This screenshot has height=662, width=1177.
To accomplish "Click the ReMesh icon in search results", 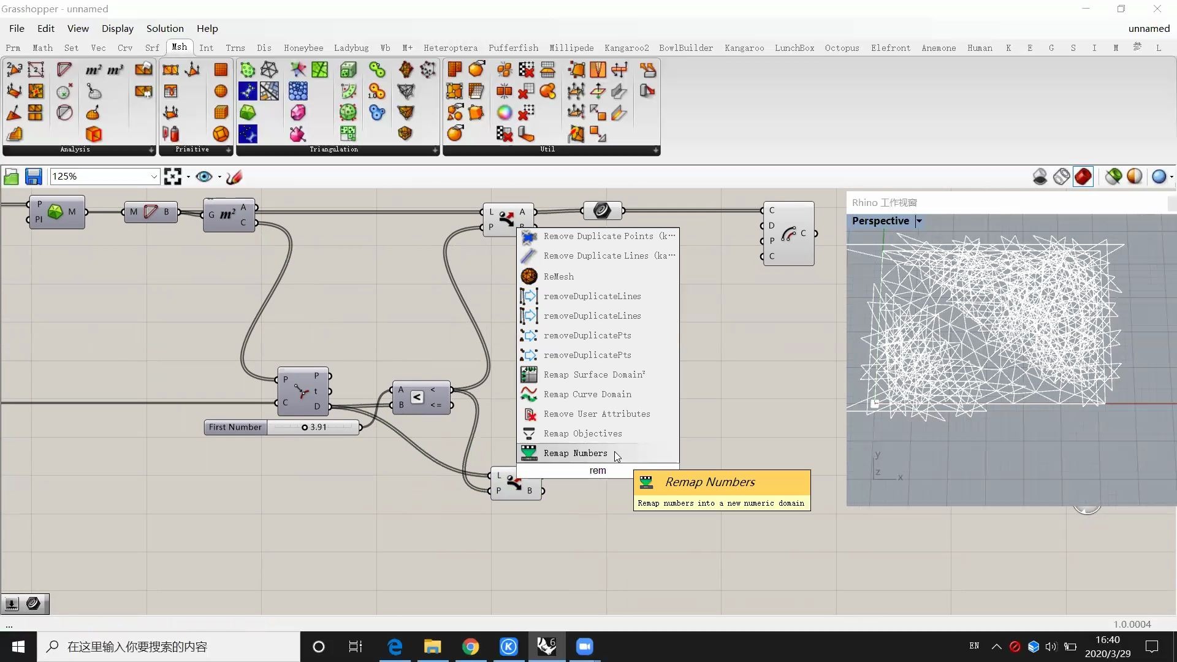I will coord(529,276).
